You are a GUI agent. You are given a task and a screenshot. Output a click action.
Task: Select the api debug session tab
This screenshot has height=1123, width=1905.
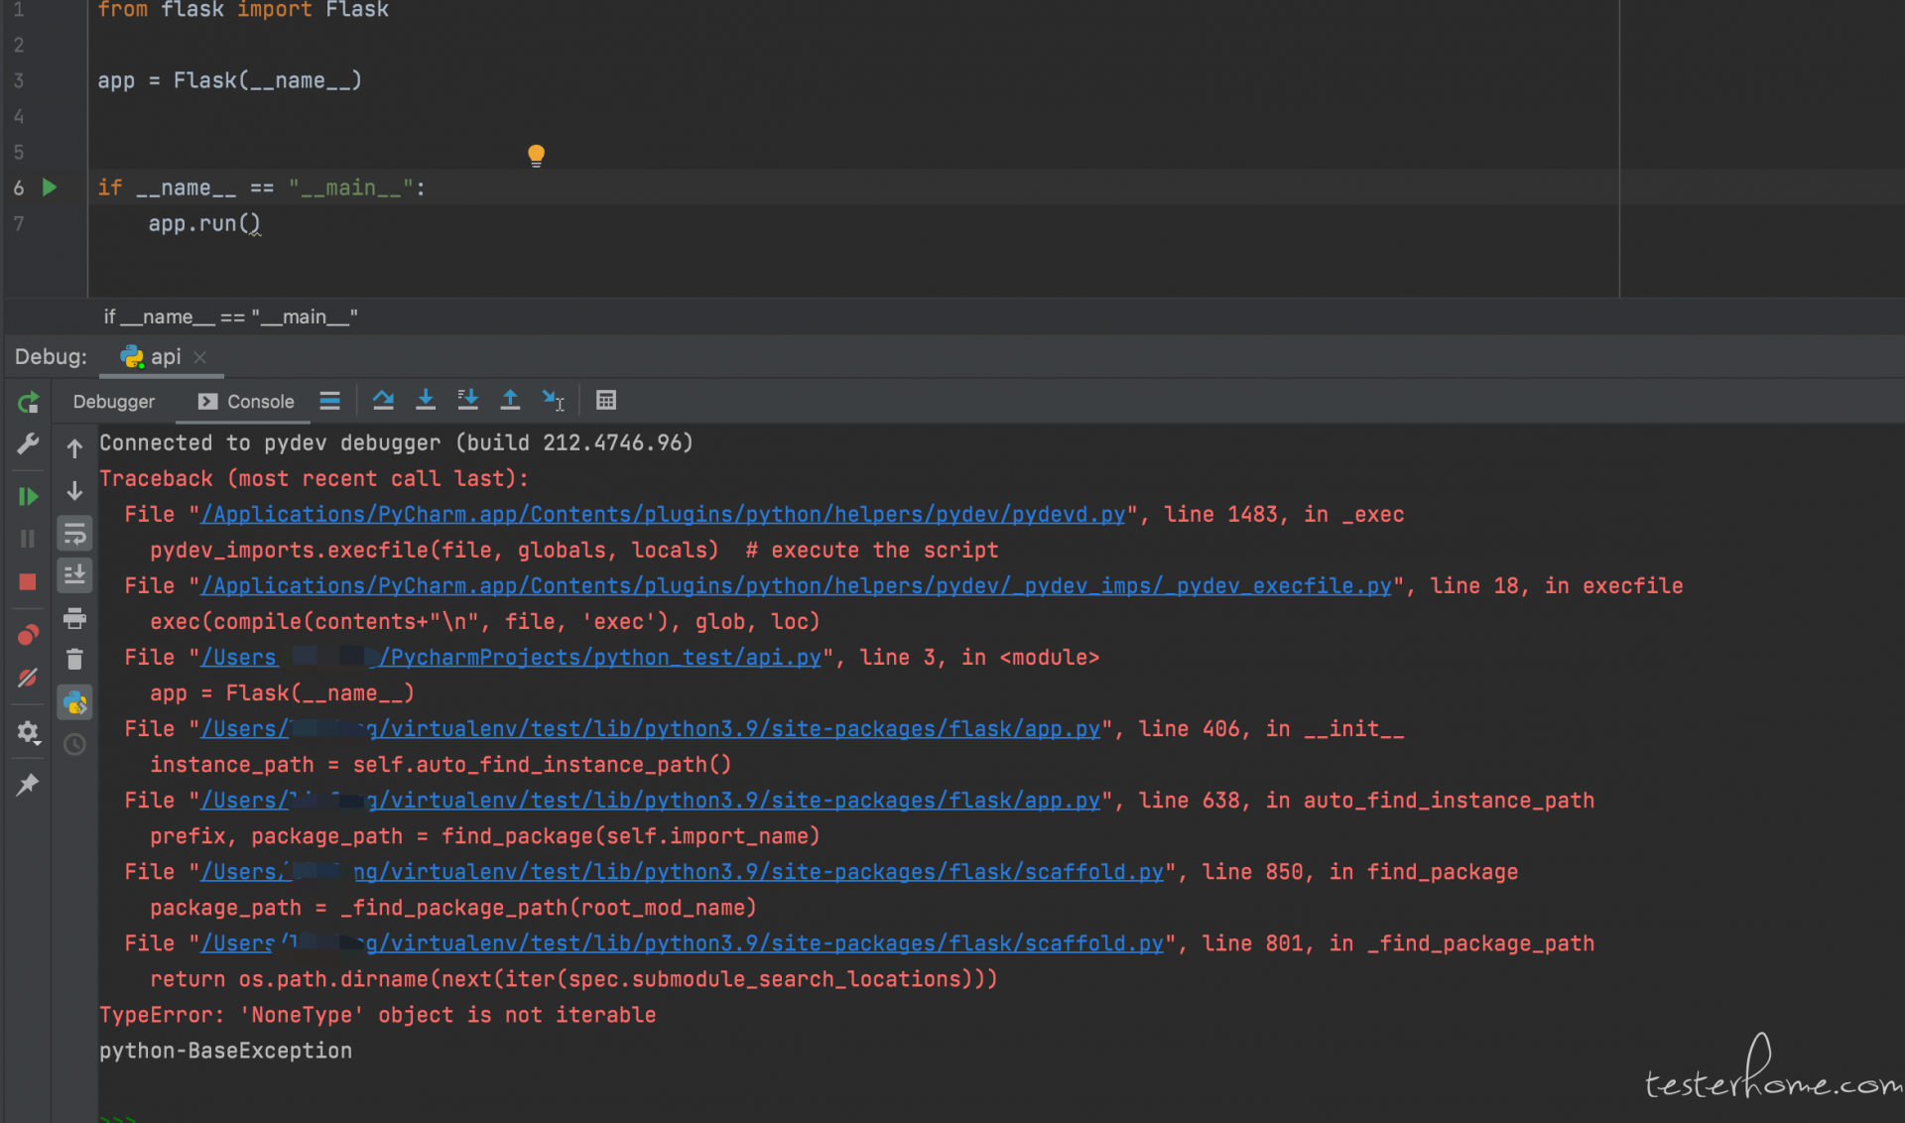(x=152, y=356)
